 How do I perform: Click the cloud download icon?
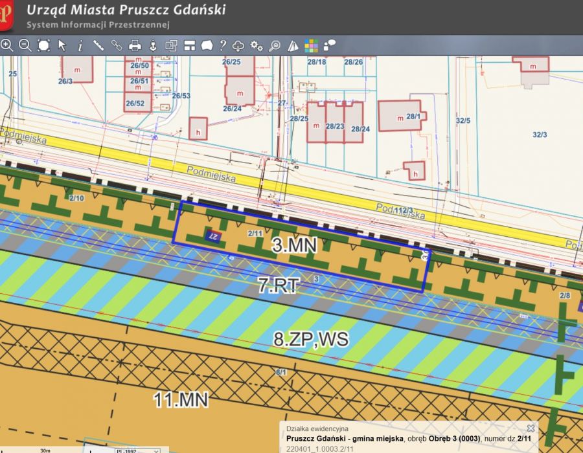pyautogui.click(x=238, y=45)
